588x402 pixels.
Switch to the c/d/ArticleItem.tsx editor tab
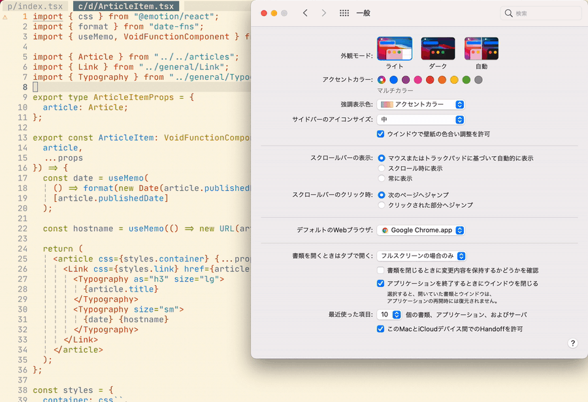pos(126,7)
